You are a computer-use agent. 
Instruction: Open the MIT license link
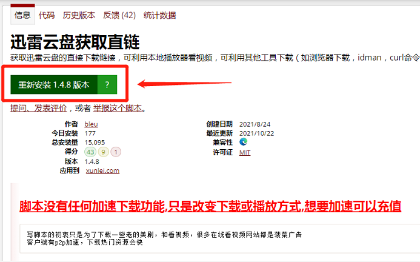tap(245, 152)
